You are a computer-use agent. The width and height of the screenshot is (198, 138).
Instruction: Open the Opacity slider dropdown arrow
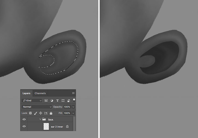pyautogui.click(x=73, y=107)
